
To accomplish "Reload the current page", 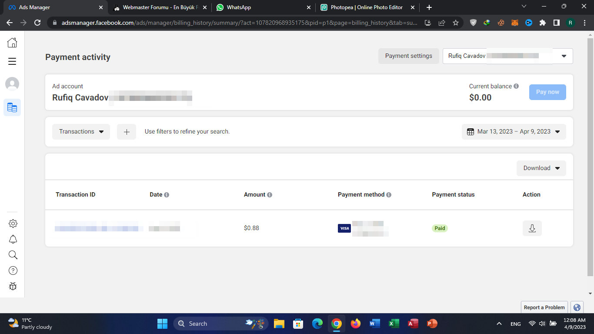I will 37,23.
